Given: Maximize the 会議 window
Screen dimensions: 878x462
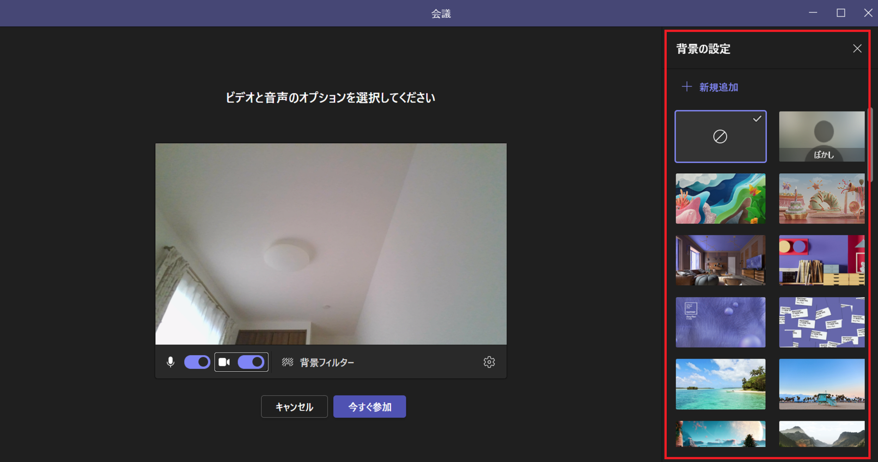Looking at the screenshot, I should pos(841,13).
